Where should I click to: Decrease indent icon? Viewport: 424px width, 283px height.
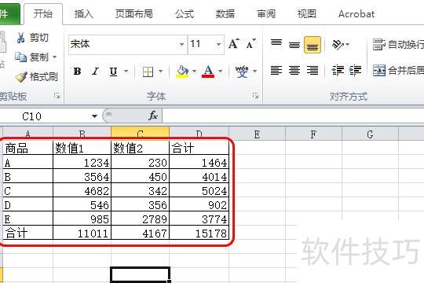[338, 71]
